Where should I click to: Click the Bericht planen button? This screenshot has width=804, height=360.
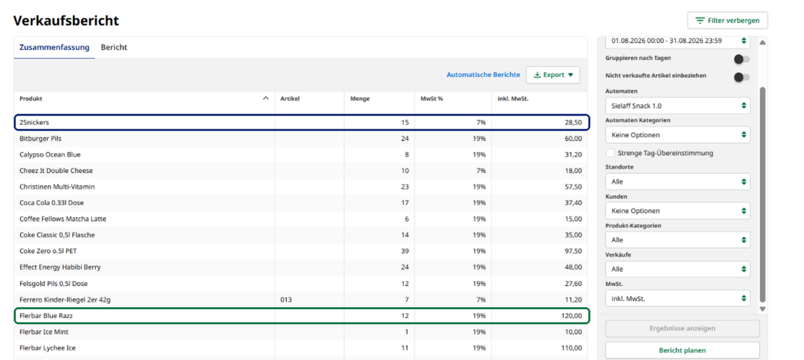coord(682,351)
